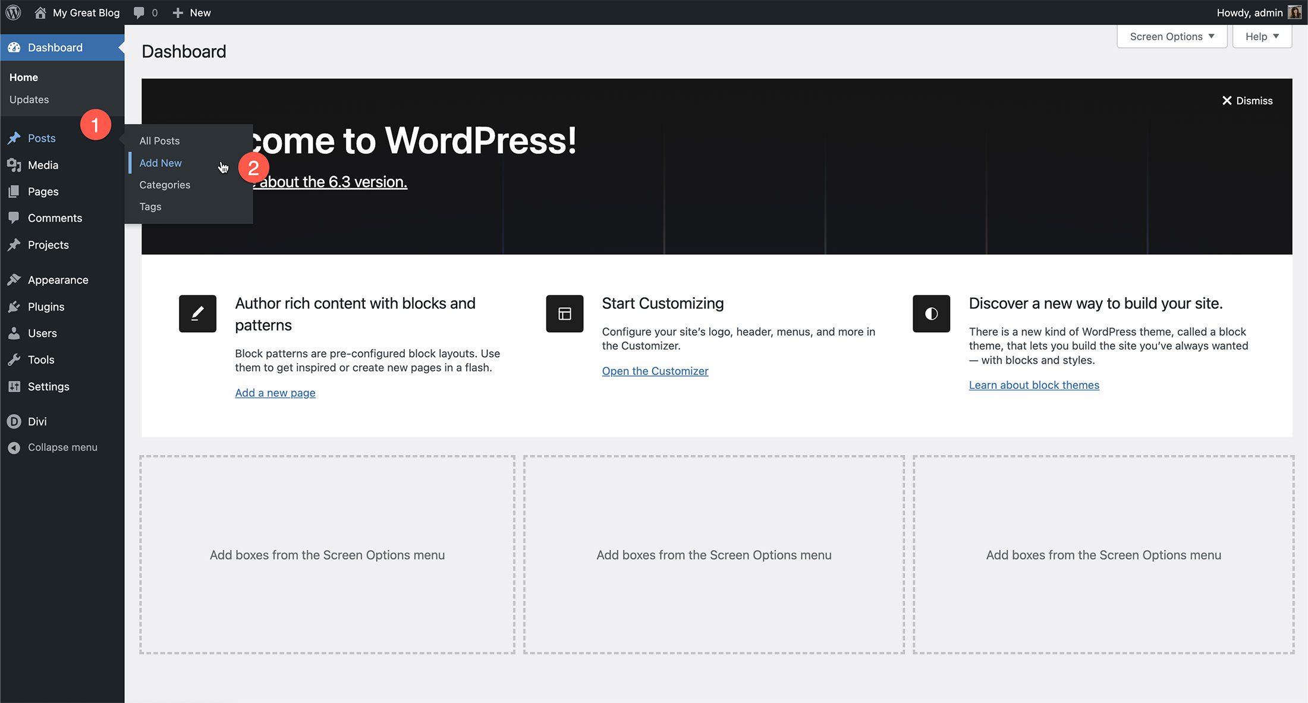Screen dimensions: 1308x703
Task: Collapse the WordPress admin menu
Action: click(x=61, y=447)
